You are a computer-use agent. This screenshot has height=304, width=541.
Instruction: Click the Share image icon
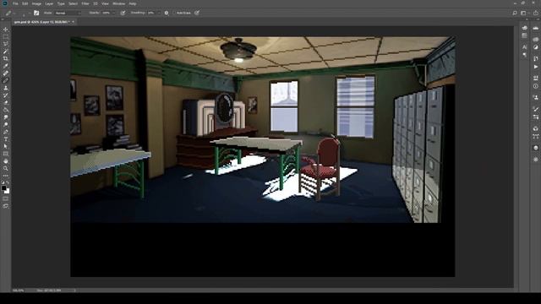pos(535,13)
